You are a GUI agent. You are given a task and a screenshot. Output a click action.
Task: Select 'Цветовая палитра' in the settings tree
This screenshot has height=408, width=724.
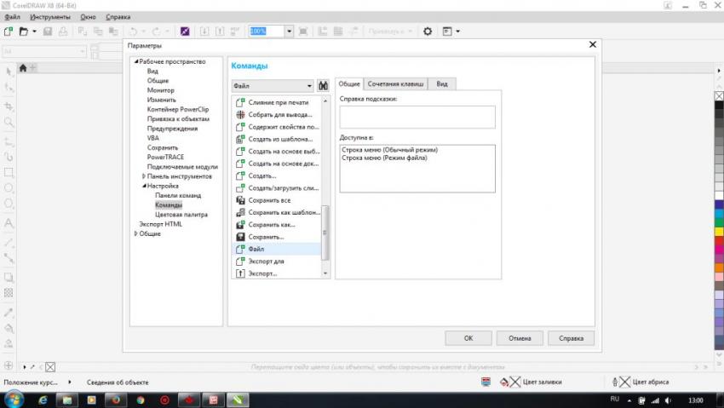click(x=181, y=215)
